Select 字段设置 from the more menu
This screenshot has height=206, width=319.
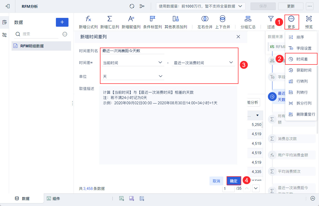(x=301, y=48)
